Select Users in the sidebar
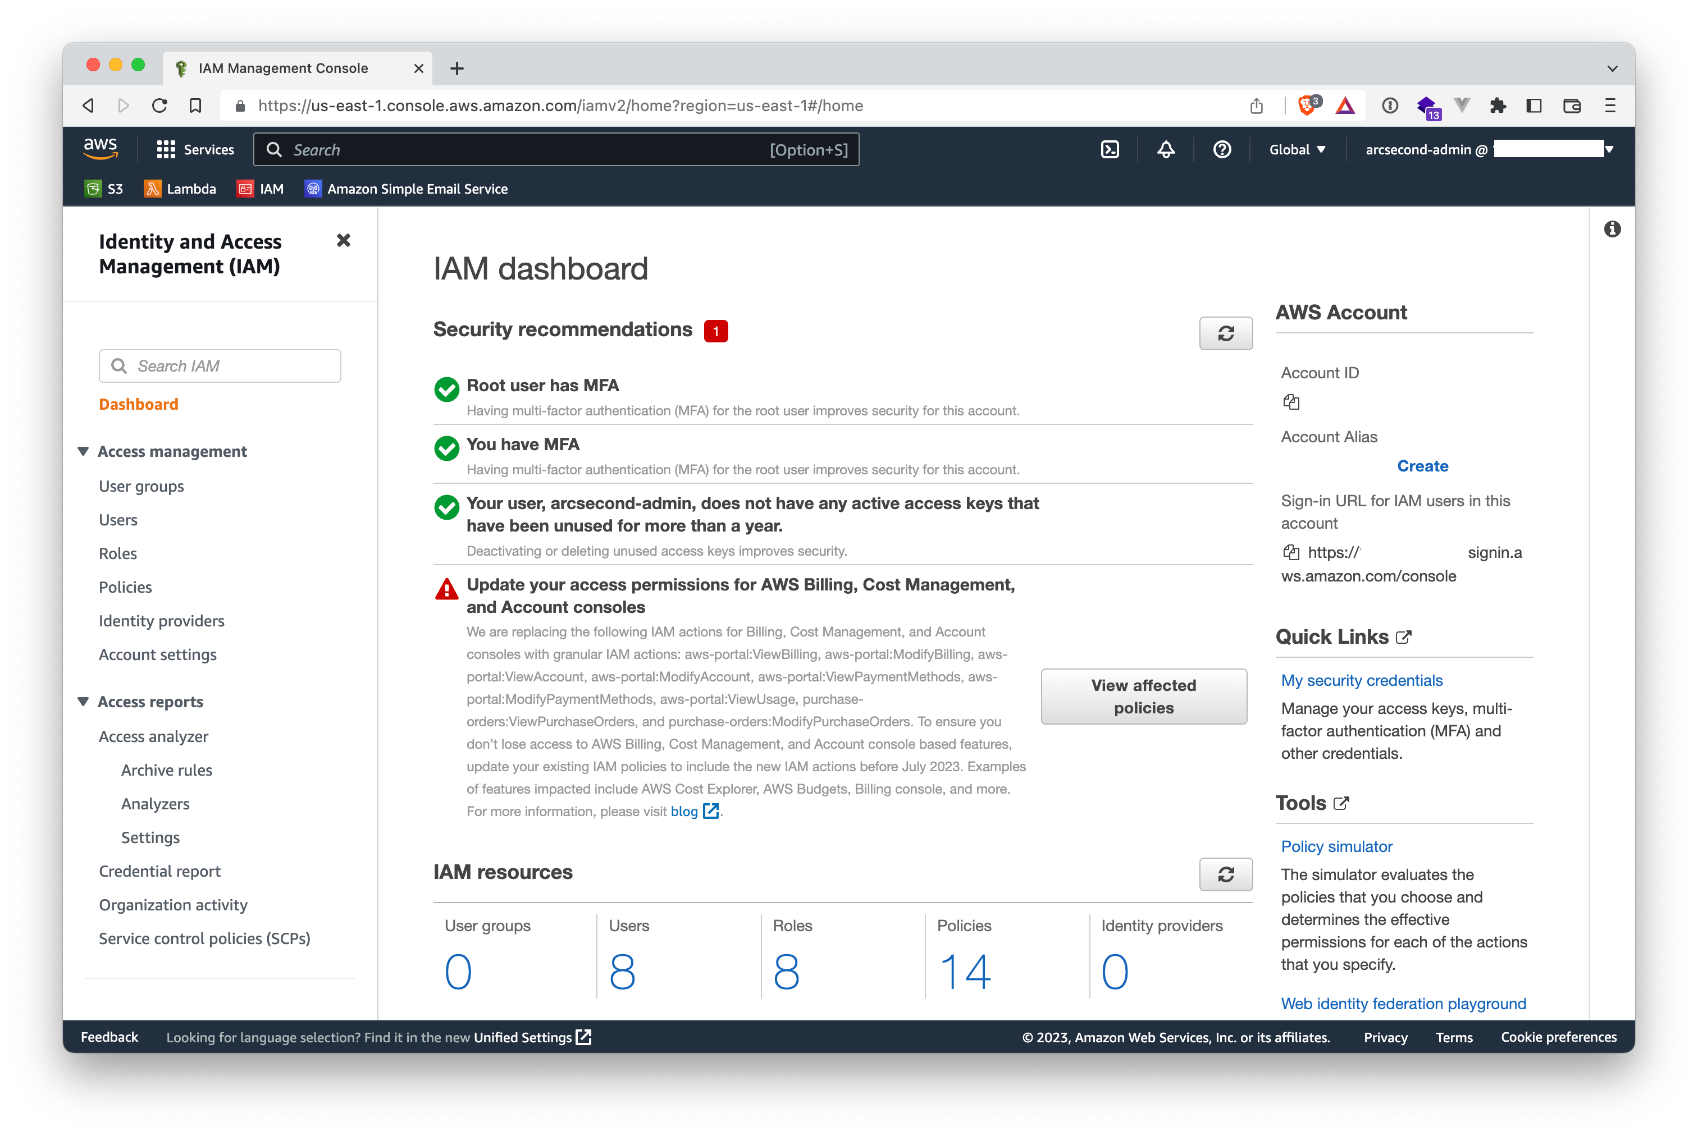1698x1136 pixels. (117, 520)
